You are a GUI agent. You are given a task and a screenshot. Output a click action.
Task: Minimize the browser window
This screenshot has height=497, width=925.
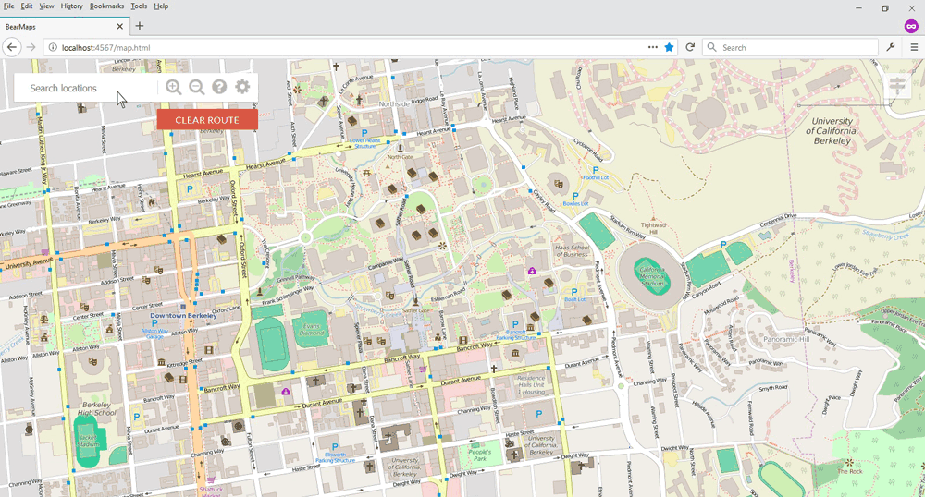click(x=859, y=8)
